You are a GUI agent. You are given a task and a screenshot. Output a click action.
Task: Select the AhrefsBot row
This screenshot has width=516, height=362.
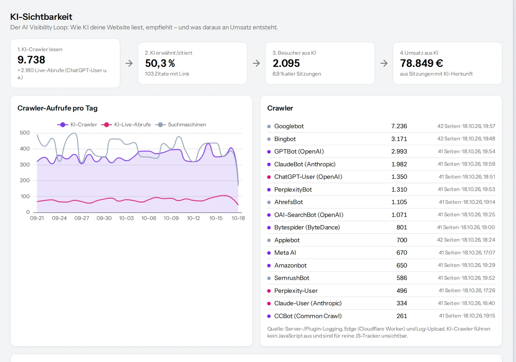tap(381, 202)
